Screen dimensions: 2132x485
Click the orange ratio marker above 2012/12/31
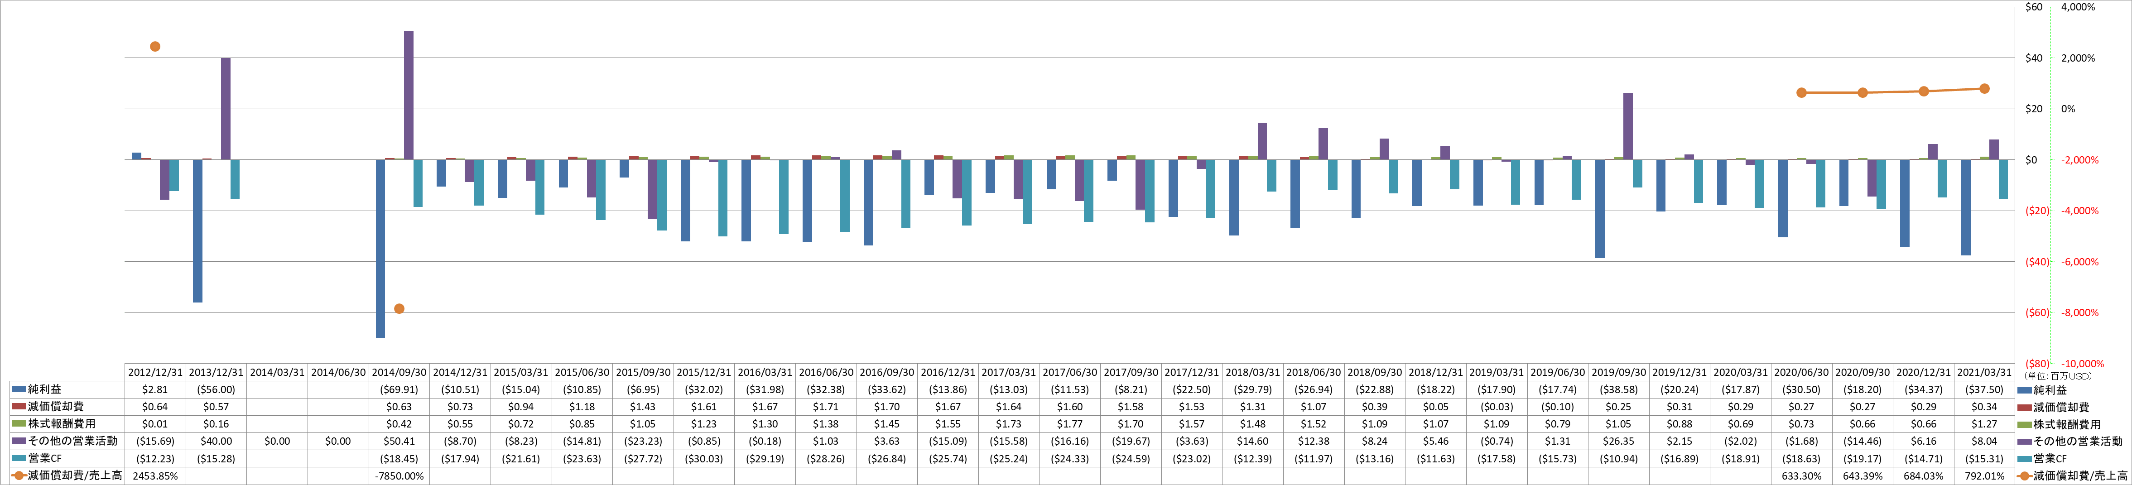pos(155,46)
